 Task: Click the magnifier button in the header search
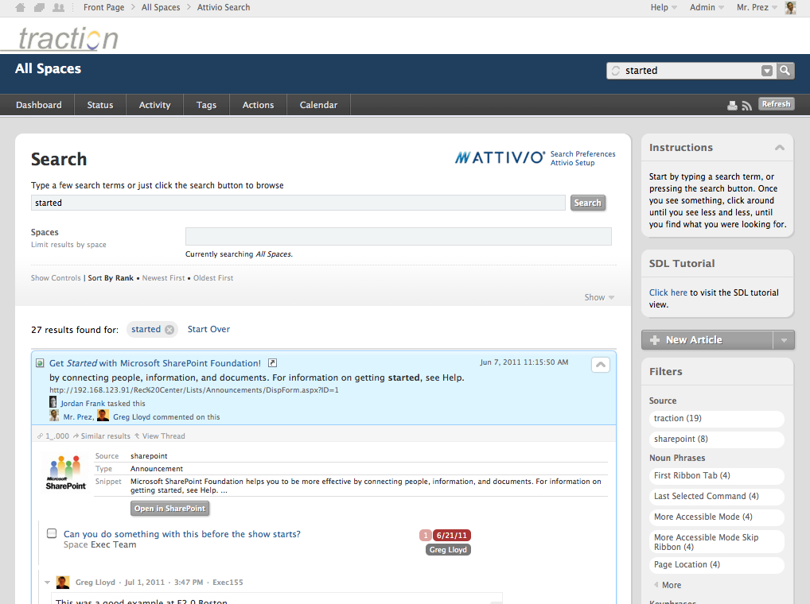[x=785, y=71]
